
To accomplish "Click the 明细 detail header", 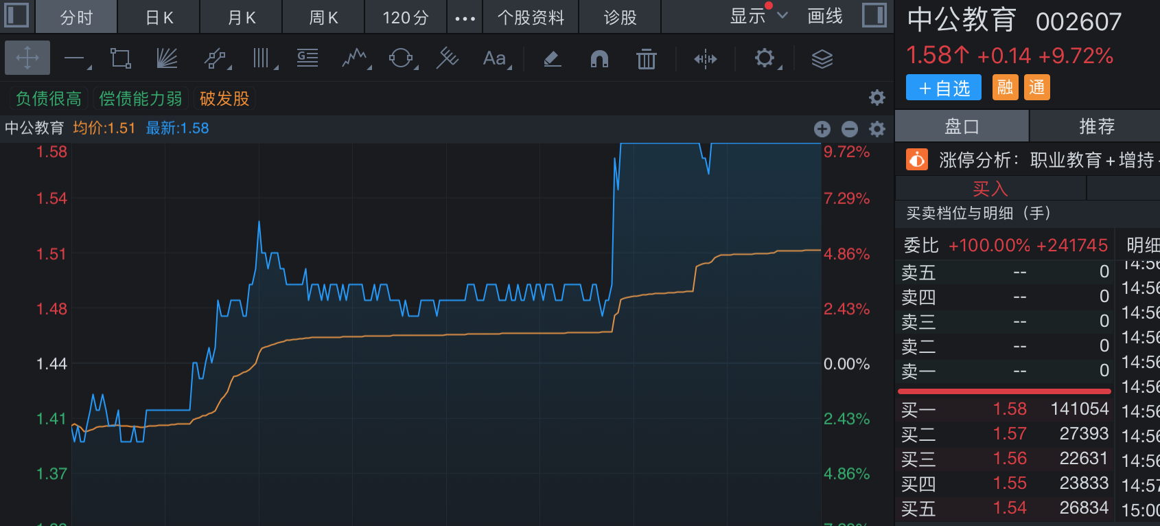I will [1143, 245].
